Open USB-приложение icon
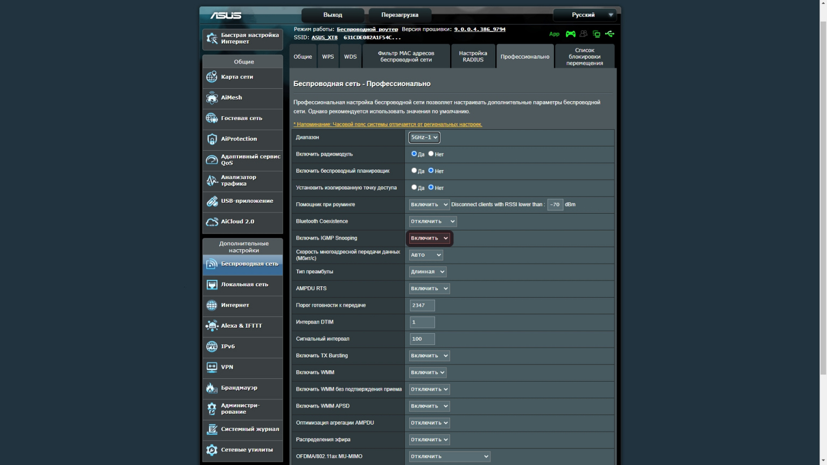 [212, 201]
